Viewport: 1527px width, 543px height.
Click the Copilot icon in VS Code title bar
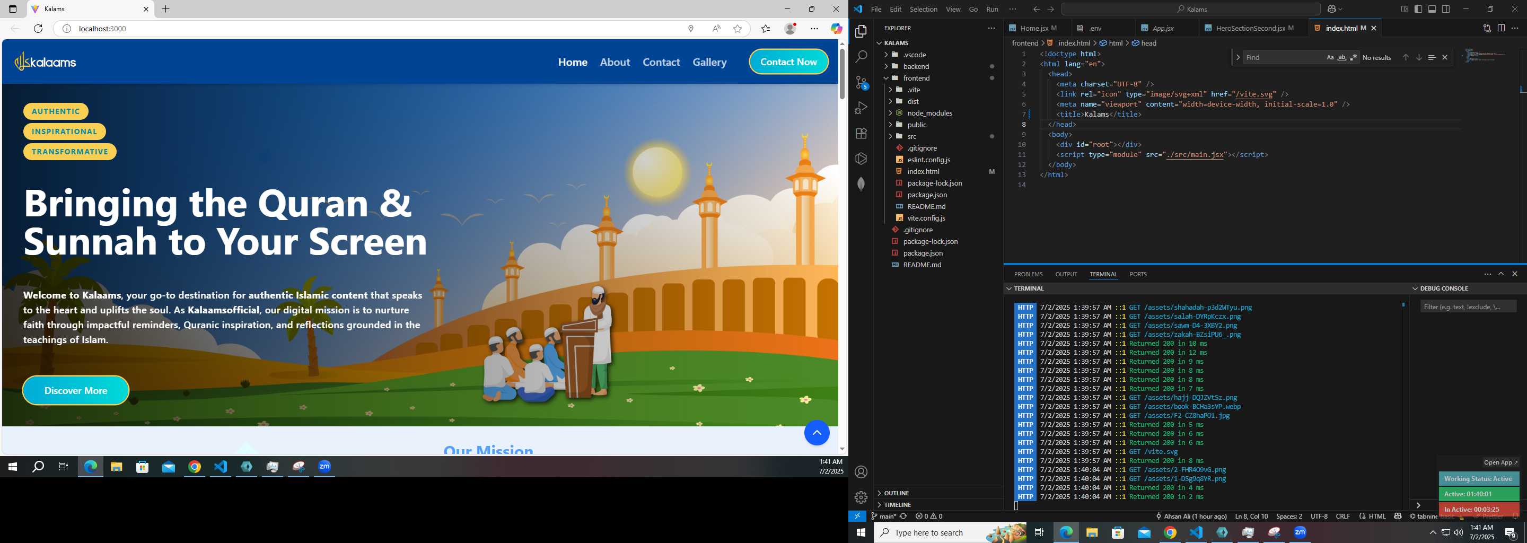click(1332, 9)
